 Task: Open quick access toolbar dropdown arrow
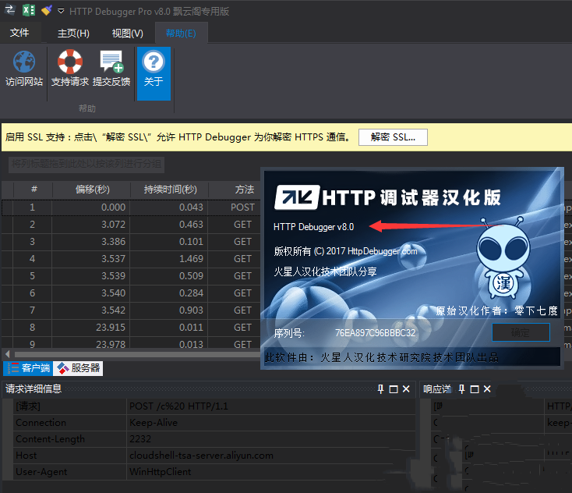pyautogui.click(x=61, y=11)
